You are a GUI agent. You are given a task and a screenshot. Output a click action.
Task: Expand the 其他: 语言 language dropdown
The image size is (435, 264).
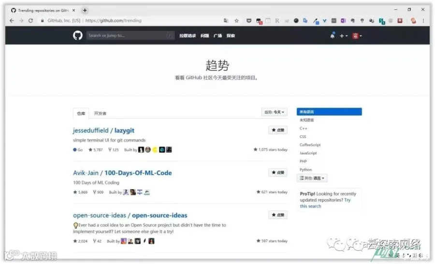click(312, 178)
